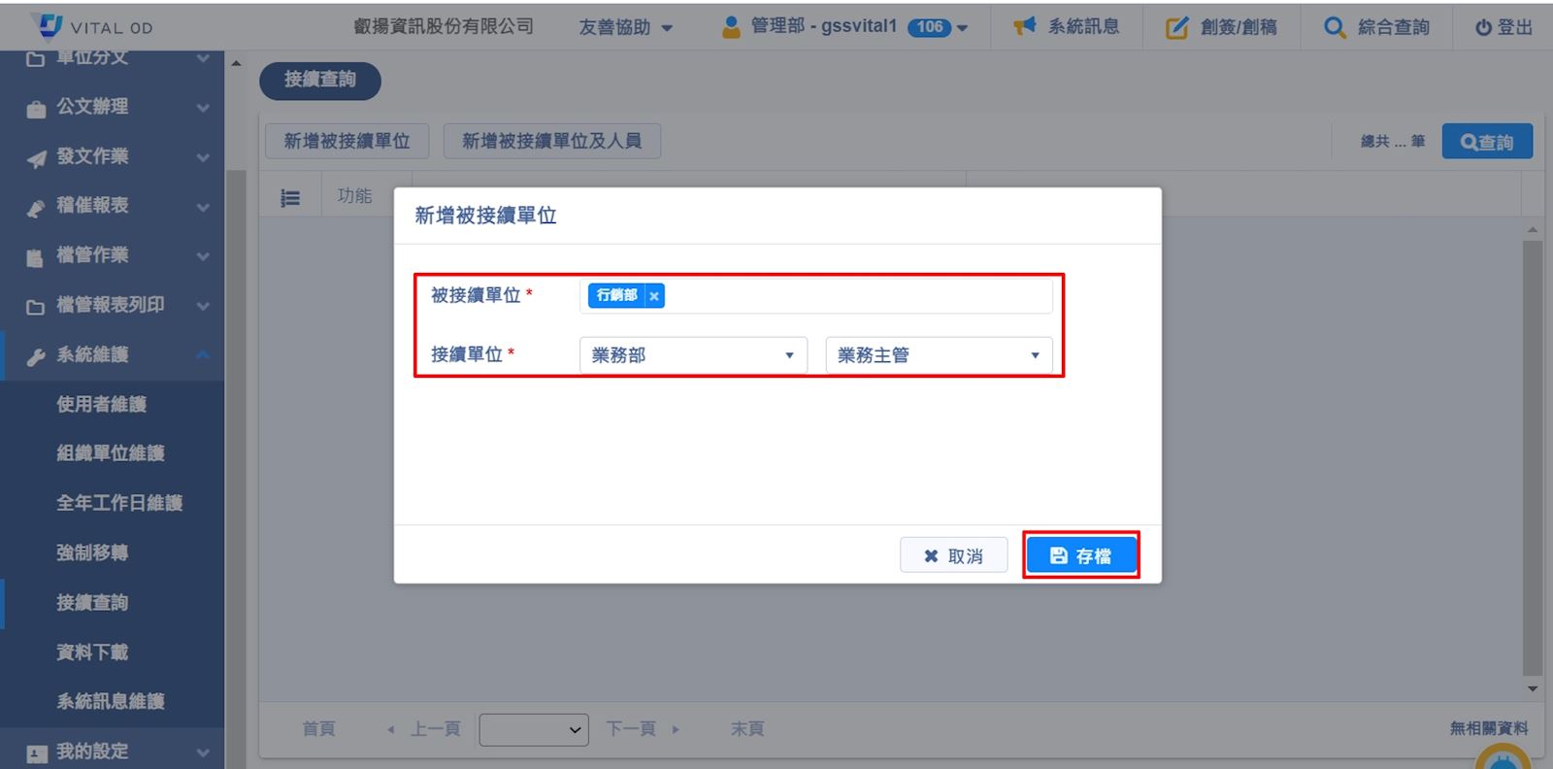Click the VITAL OD logo icon
Viewport: 1553px width, 769px height.
(x=47, y=26)
